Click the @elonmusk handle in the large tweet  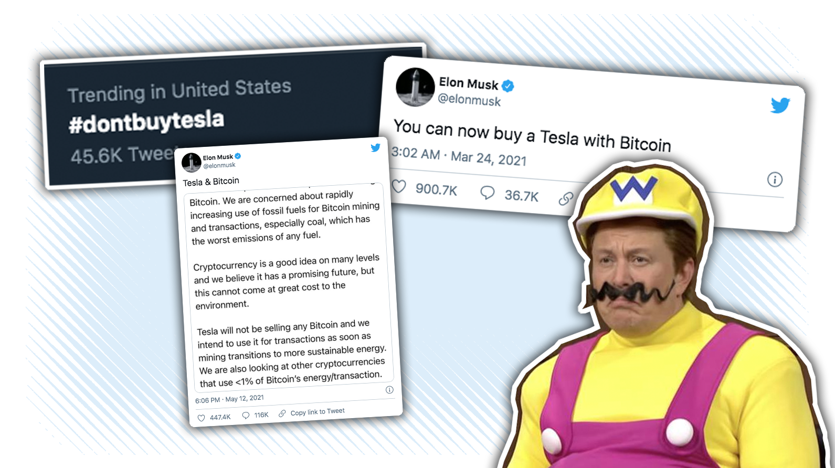coord(469,100)
